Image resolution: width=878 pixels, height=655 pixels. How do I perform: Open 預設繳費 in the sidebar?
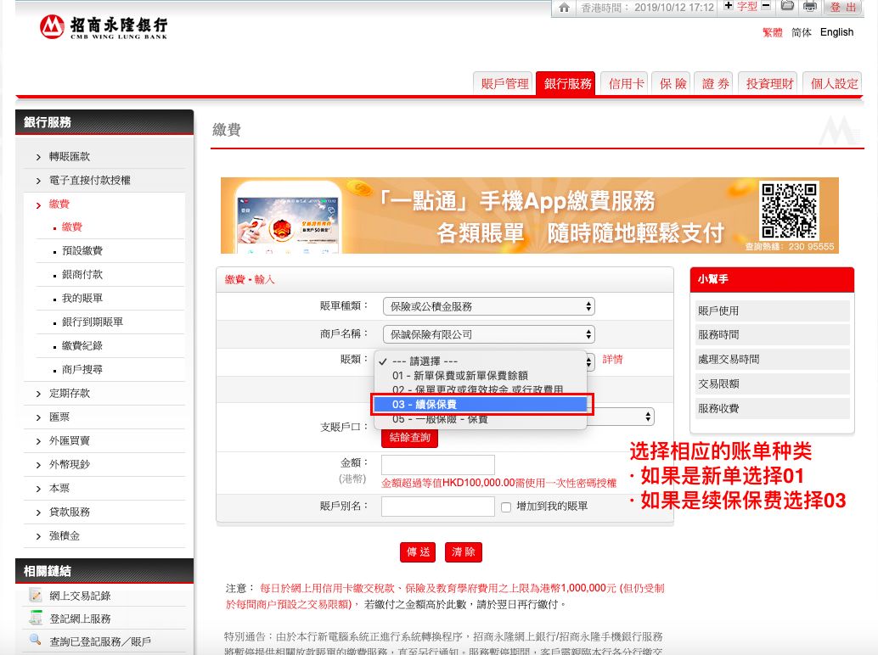click(82, 250)
